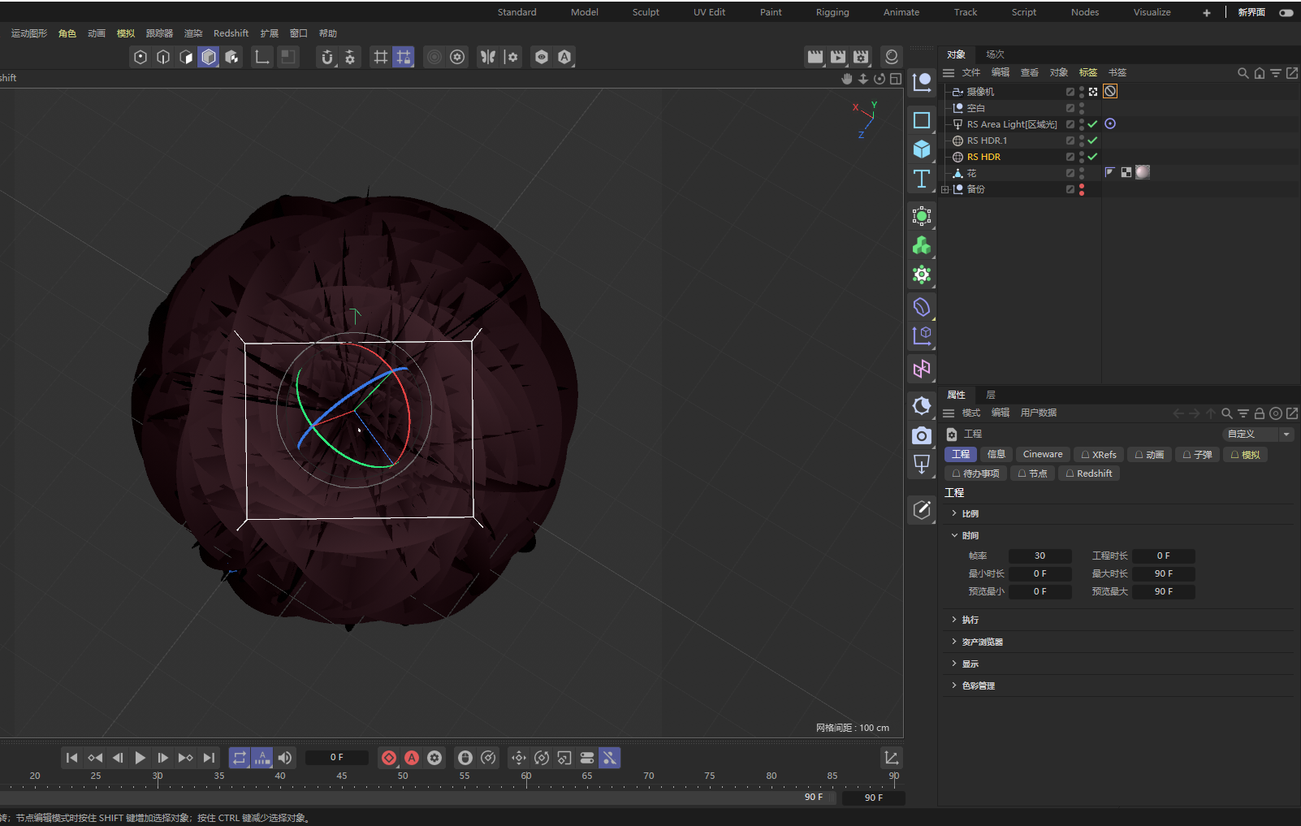Viewport: 1301px width, 826px height.
Task: Switch to Texture mode in the top toolbar
Action: [x=231, y=57]
